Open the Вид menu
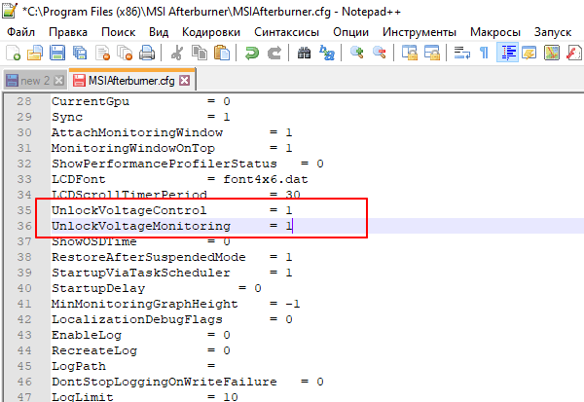The image size is (584, 402). tap(159, 32)
